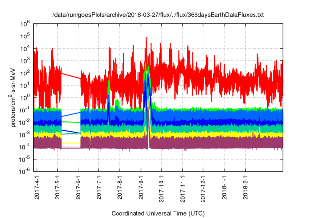Click the x-axis label 2017-12-1
Image resolution: width=312 pixels, height=218 pixels.
[x=203, y=188]
